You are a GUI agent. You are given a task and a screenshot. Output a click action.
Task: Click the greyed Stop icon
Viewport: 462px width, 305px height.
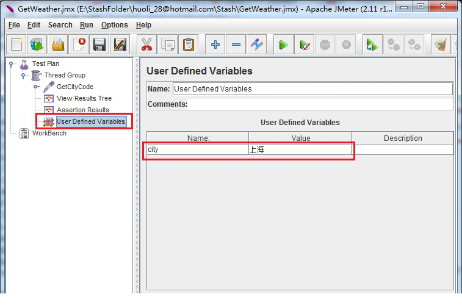tap(325, 45)
